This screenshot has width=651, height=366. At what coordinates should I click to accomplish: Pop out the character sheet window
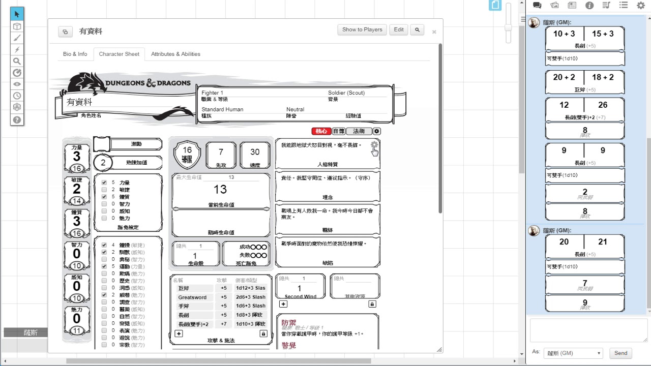tap(65, 32)
